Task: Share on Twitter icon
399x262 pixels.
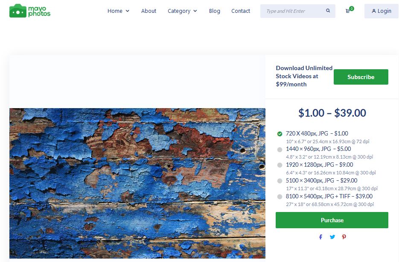Action: (332, 237)
